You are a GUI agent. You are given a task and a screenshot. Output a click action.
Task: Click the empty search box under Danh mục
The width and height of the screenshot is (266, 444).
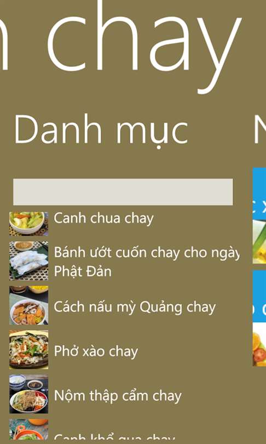(x=123, y=192)
